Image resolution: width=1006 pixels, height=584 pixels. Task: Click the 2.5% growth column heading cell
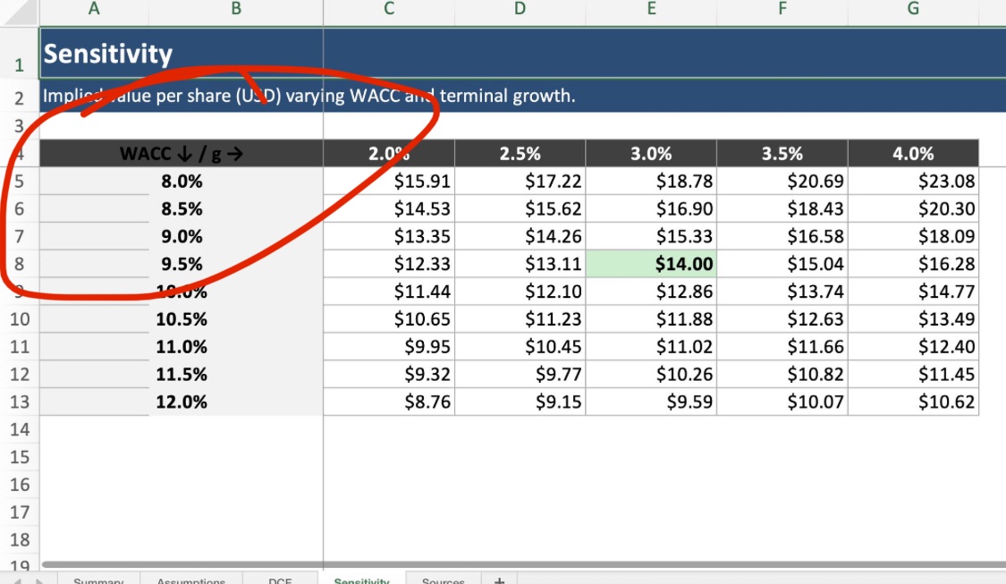point(520,154)
